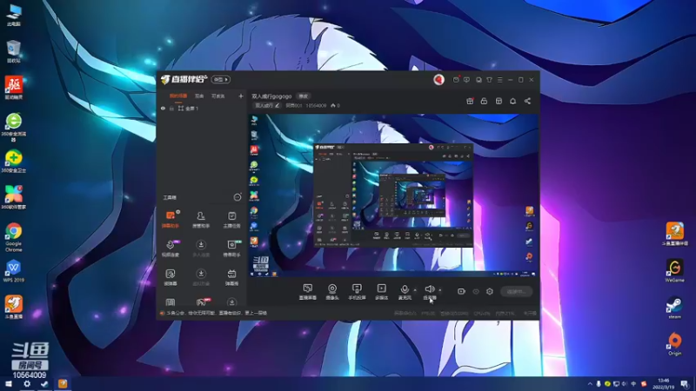Click the stream preview thumbnail area
696x391 pixels.
(x=394, y=195)
